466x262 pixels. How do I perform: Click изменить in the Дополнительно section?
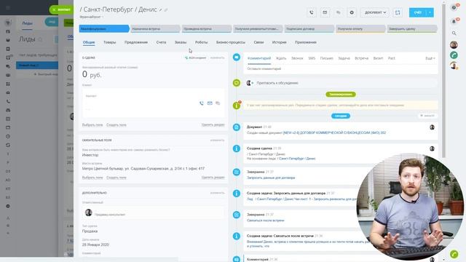coord(218,193)
